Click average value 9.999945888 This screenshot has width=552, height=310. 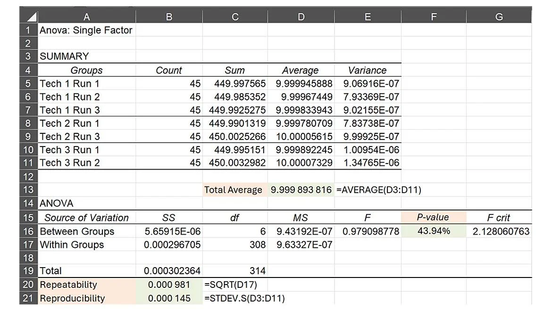[x=301, y=83]
